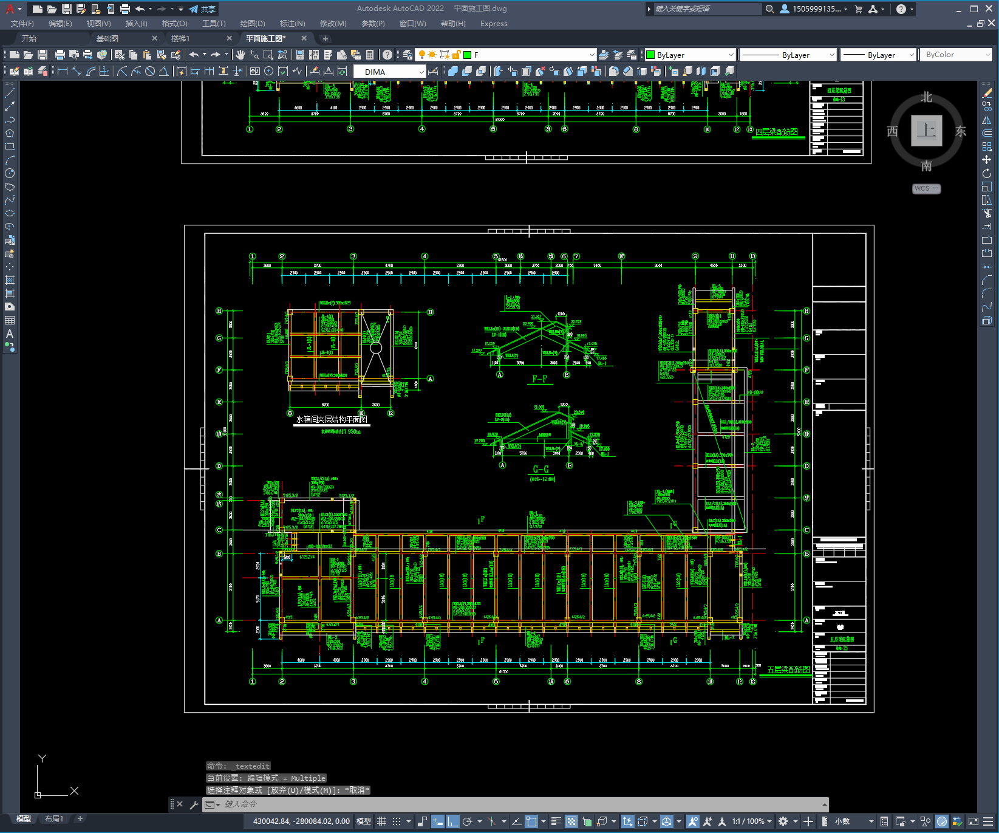Toggle Dynamic Input in status bar

(x=438, y=821)
